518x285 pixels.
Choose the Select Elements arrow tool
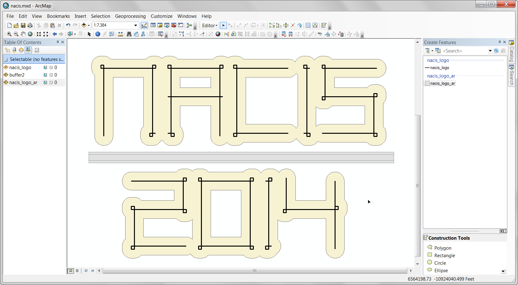coord(89,34)
